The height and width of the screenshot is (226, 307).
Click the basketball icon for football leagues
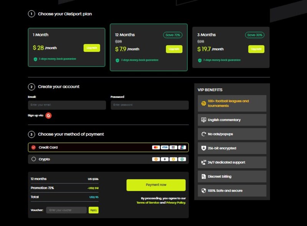(203, 103)
